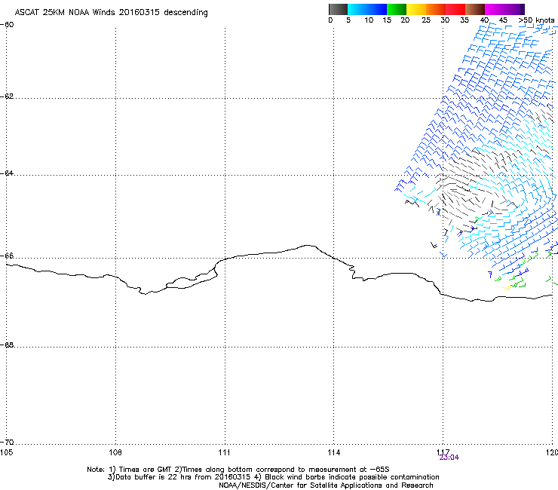Click the latitude label "-68"

click(7, 345)
